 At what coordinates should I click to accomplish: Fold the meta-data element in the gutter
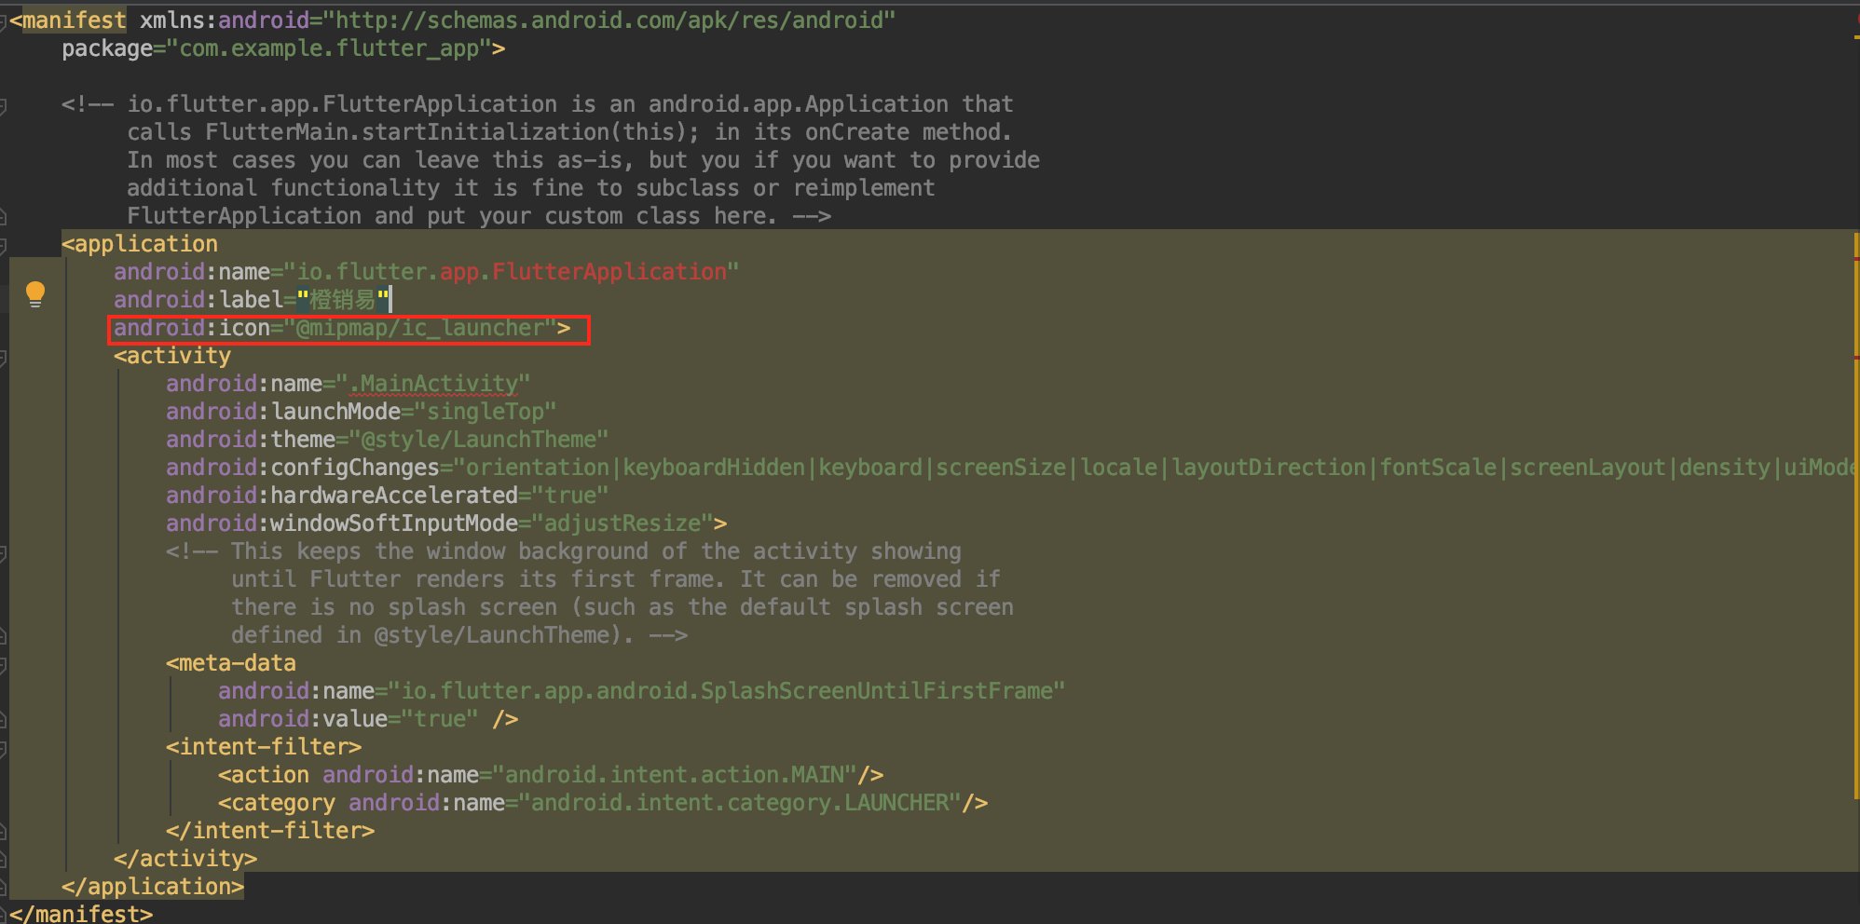tap(3, 665)
